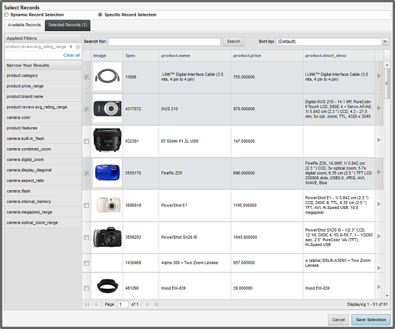Open the Available Records tab
This screenshot has width=395, height=329.
click(24, 25)
